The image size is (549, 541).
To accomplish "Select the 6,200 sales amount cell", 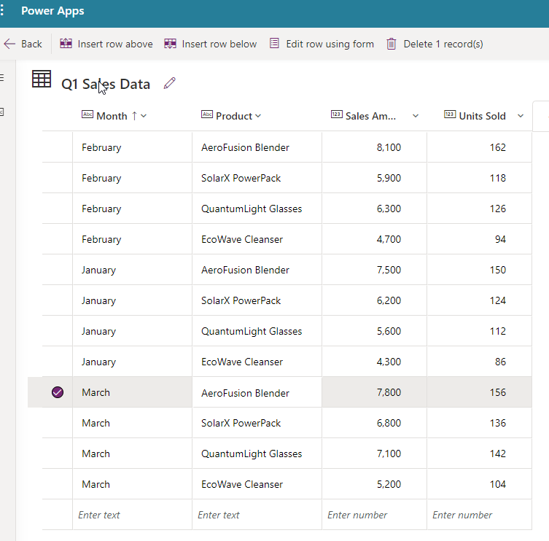I will 374,300.
